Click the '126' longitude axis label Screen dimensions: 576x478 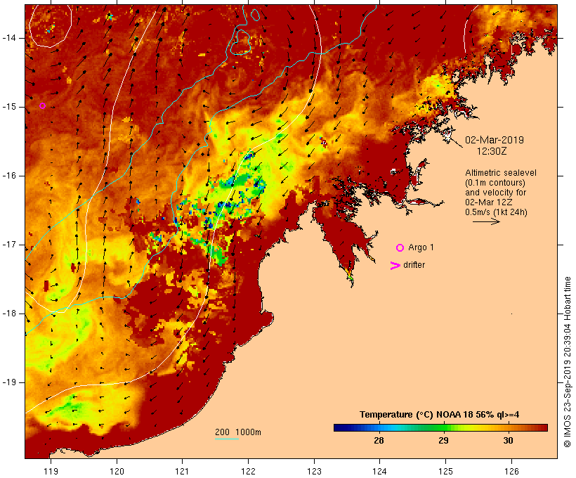pyautogui.click(x=511, y=472)
